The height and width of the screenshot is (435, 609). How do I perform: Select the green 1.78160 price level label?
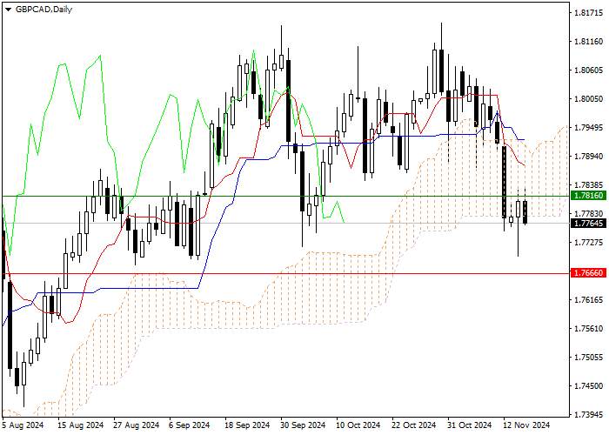click(x=589, y=196)
